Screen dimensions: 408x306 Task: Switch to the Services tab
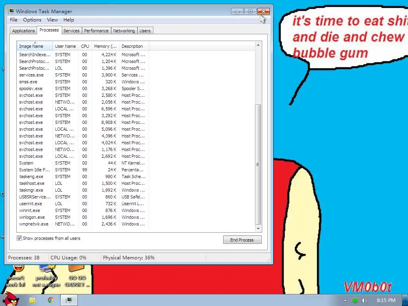(71, 31)
